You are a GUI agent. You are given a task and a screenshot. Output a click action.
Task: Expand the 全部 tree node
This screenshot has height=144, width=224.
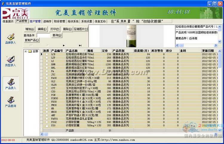[x=26, y=51]
